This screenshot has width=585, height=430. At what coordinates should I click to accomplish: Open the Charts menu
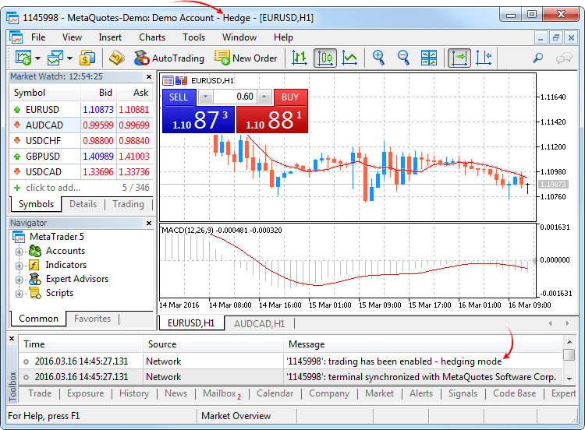pos(152,37)
